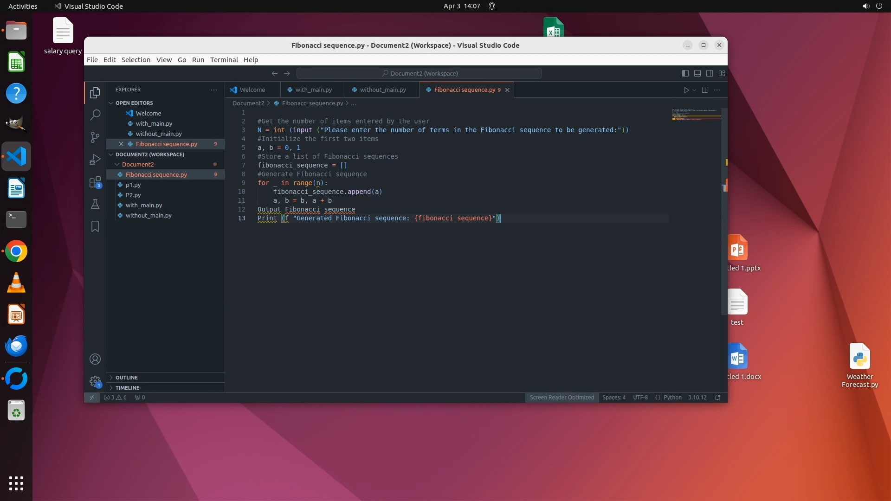Toggle Primary Side Bar visibility
The height and width of the screenshot is (501, 891).
click(685, 73)
